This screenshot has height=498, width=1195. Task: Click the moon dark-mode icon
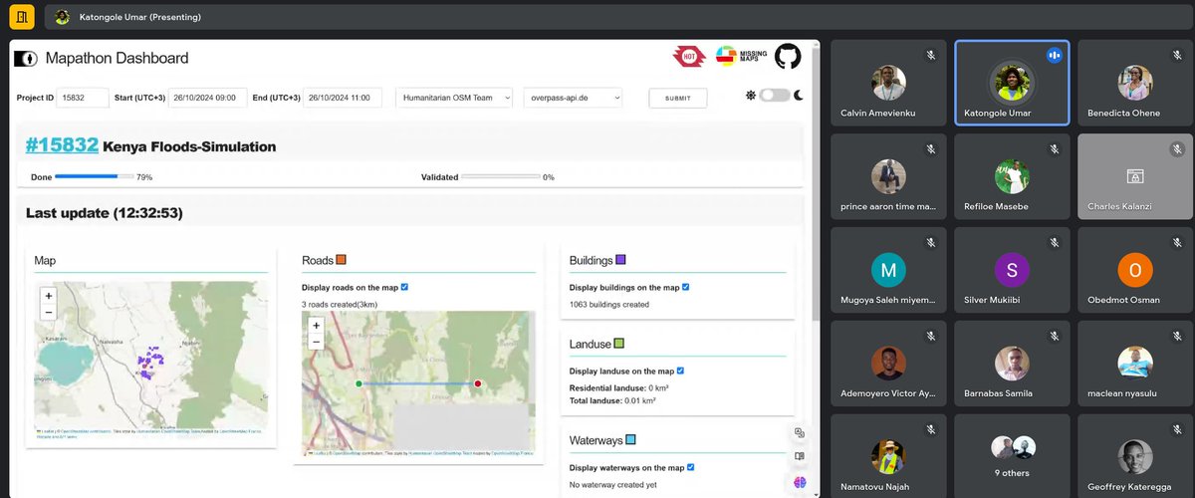[798, 96]
